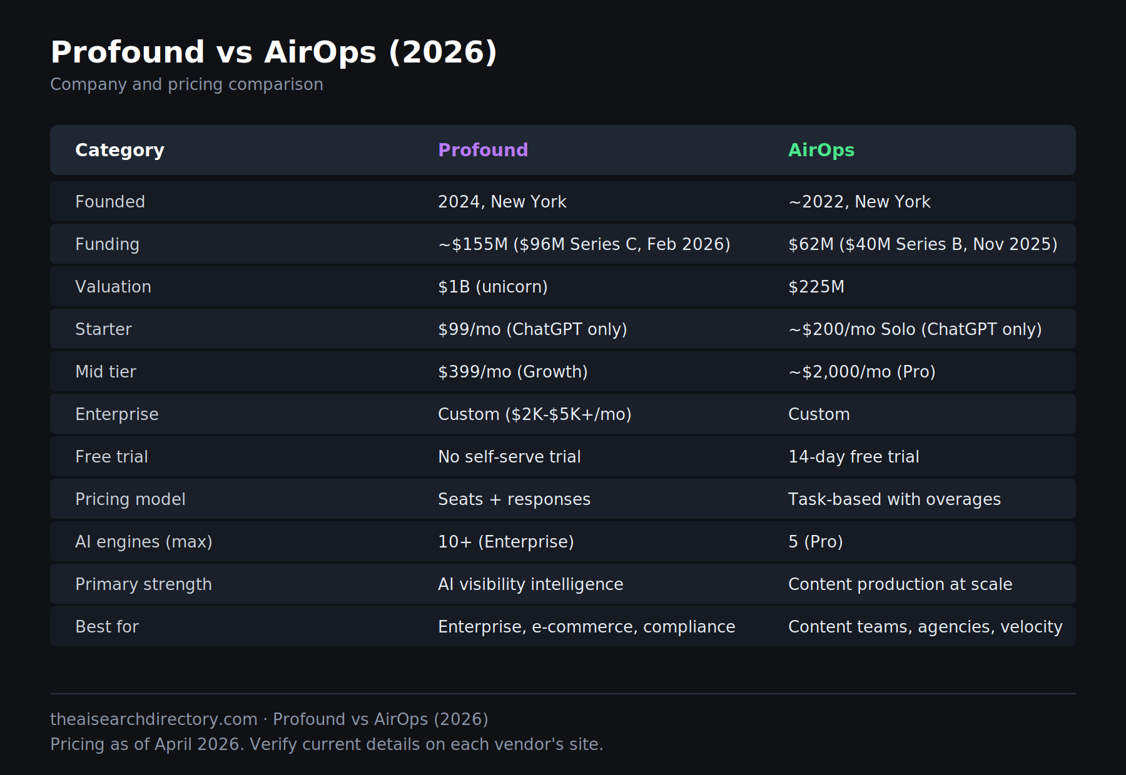1126x775 pixels.
Task: Click the "$225M" valuation cell
Action: pyautogui.click(x=816, y=287)
